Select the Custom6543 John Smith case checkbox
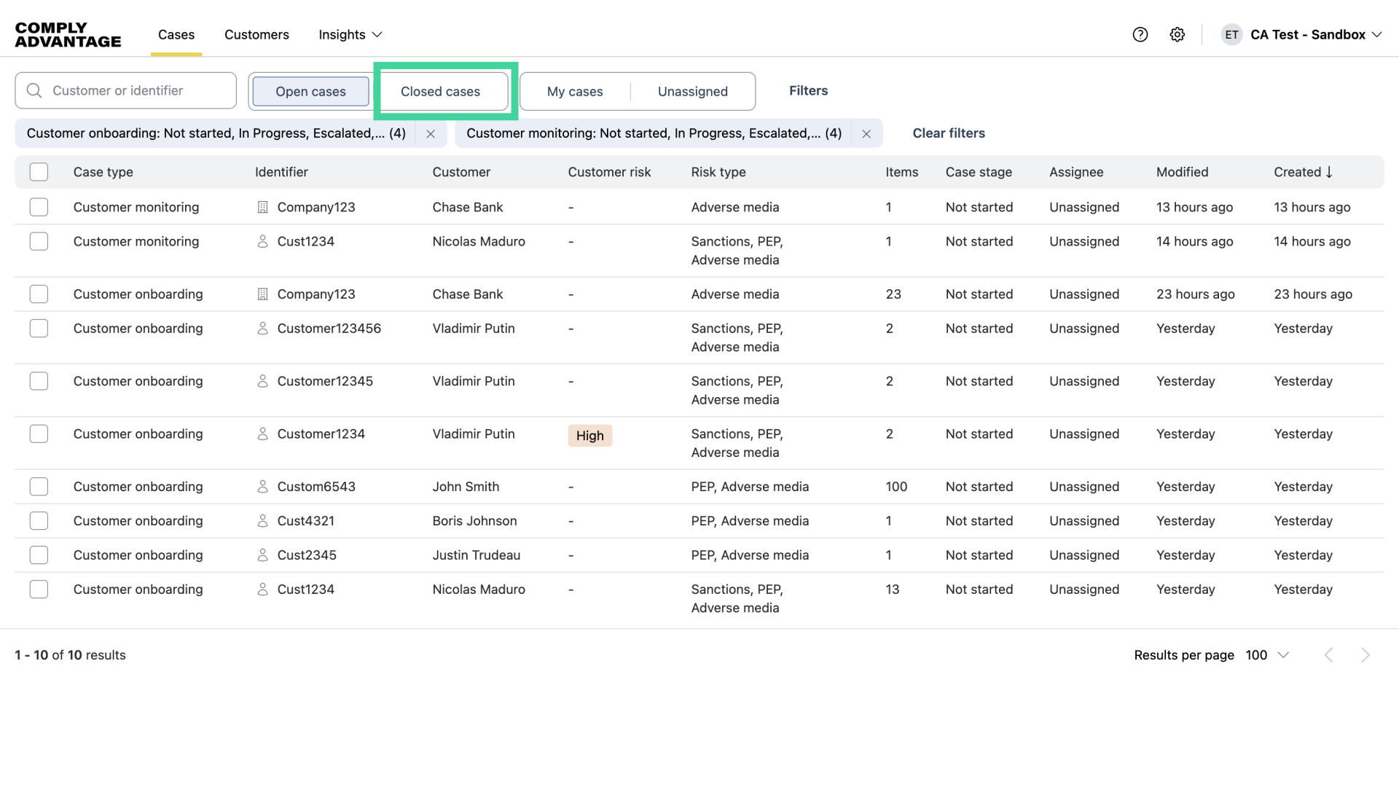The height and width of the screenshot is (787, 1399). (x=39, y=487)
